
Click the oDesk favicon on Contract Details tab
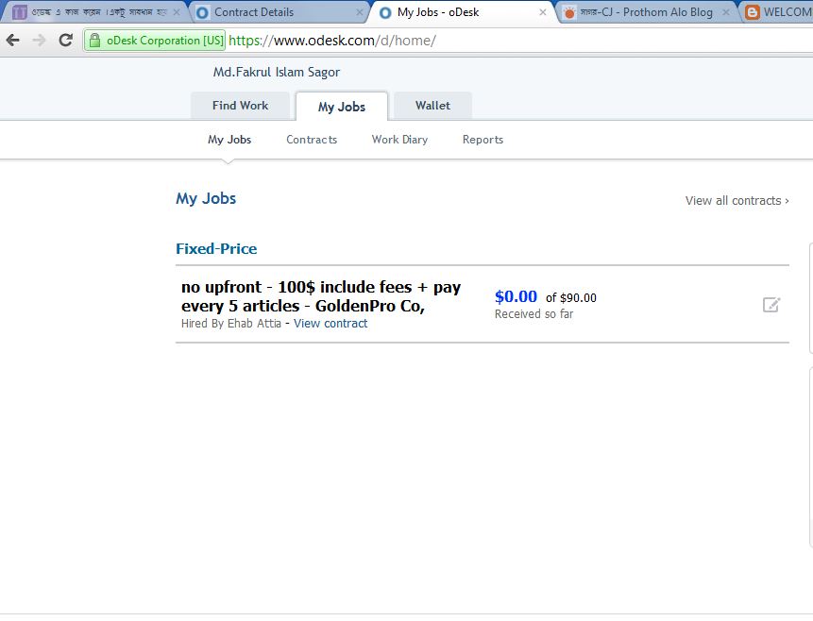203,12
